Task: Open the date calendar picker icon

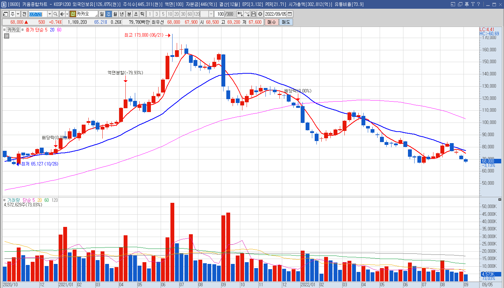Action: (x=290, y=14)
